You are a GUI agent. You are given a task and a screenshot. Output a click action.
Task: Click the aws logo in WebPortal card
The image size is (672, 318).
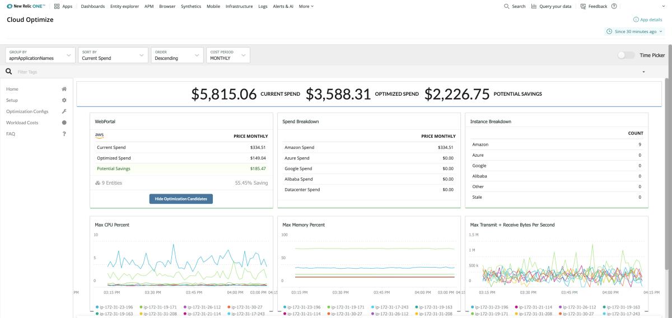click(100, 135)
